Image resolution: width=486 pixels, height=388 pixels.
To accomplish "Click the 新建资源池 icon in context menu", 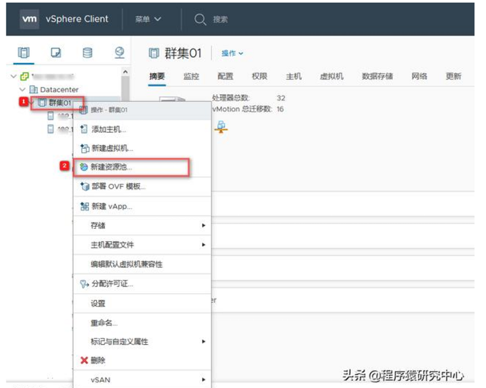I will [83, 167].
